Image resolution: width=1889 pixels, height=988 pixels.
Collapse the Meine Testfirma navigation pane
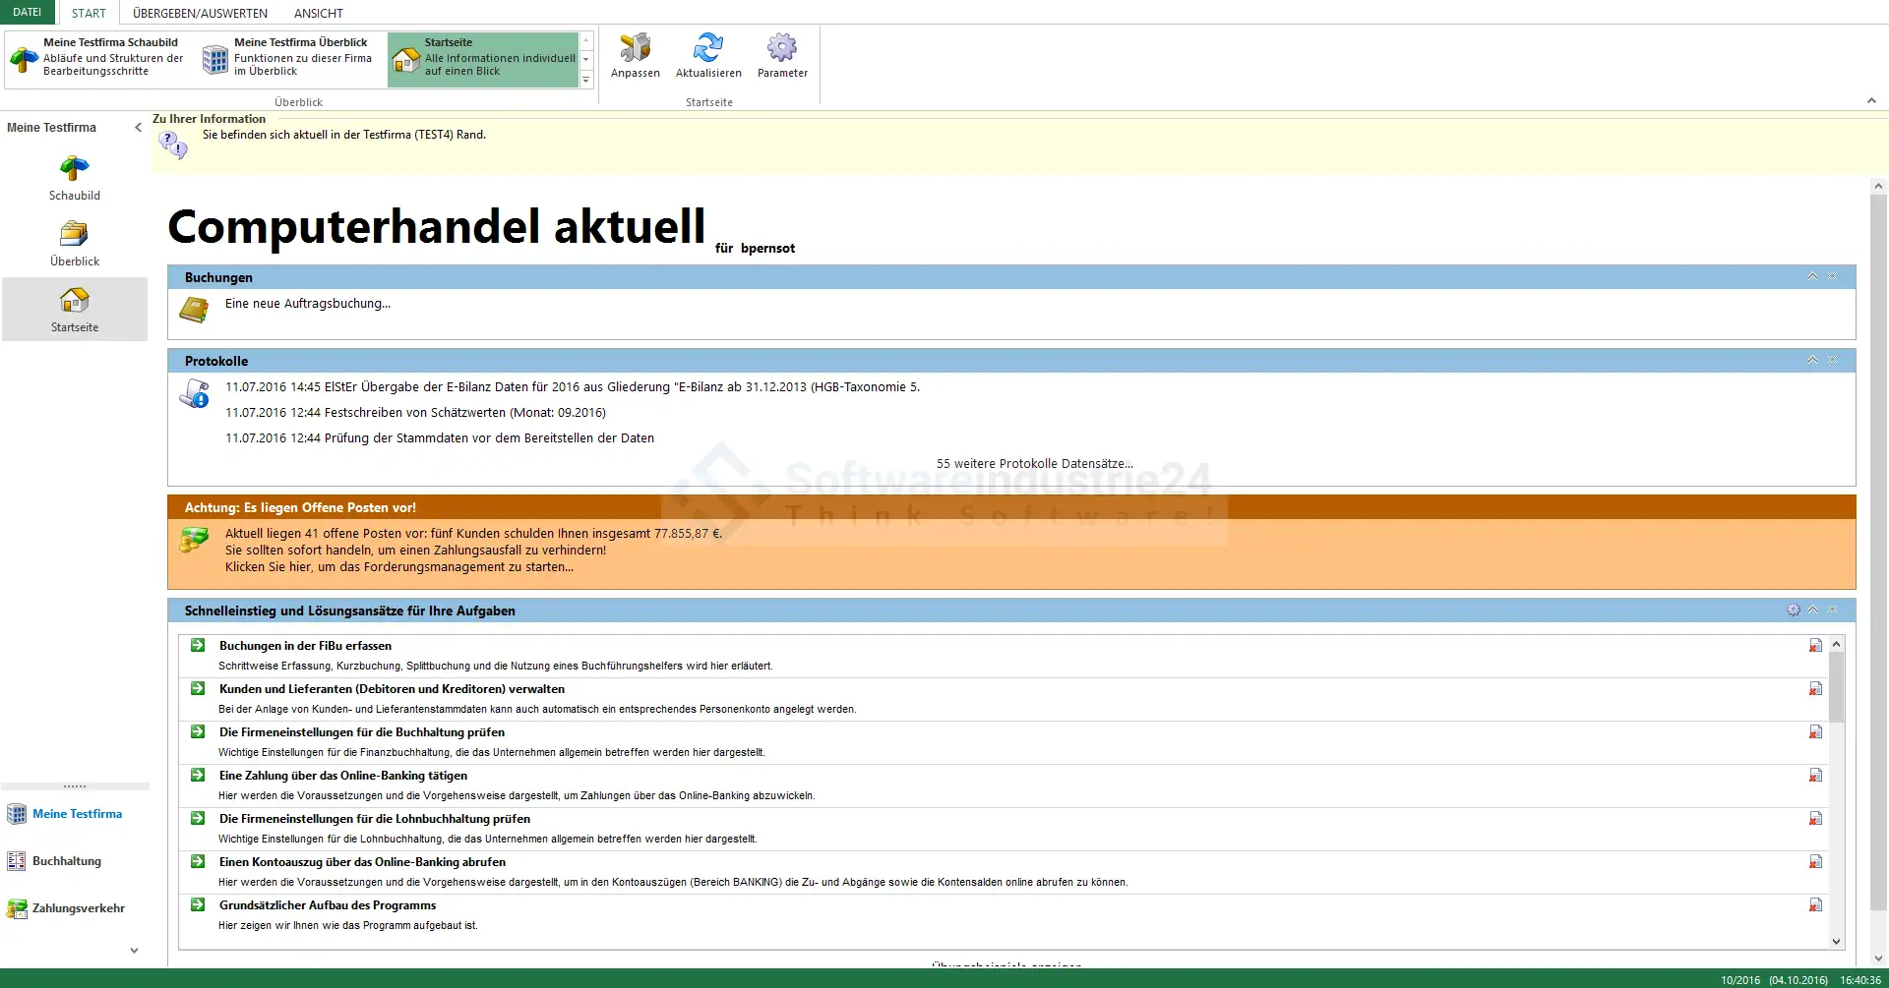(138, 127)
